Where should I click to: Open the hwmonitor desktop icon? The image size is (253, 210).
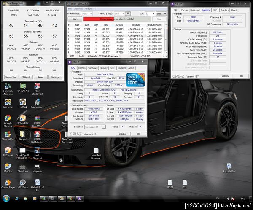click(x=37, y=103)
